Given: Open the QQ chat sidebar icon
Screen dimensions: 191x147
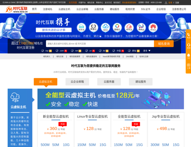Looking at the screenshot, I should pos(188,56).
